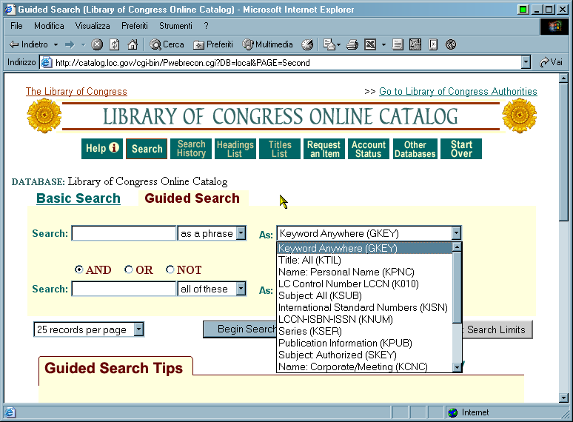Expand the address bar dropdown arrow
Screen dimensions: 573x422
525,62
